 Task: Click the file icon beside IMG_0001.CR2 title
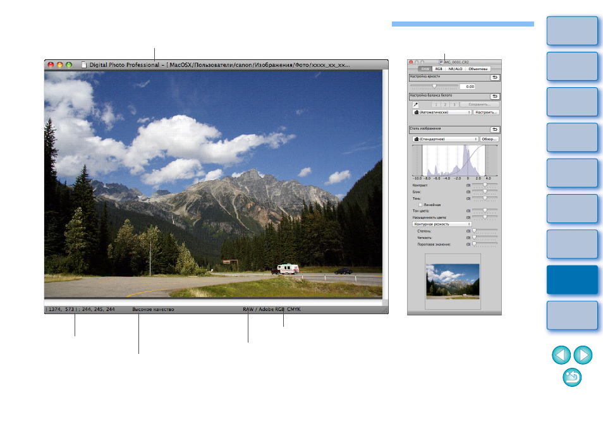[x=441, y=62]
